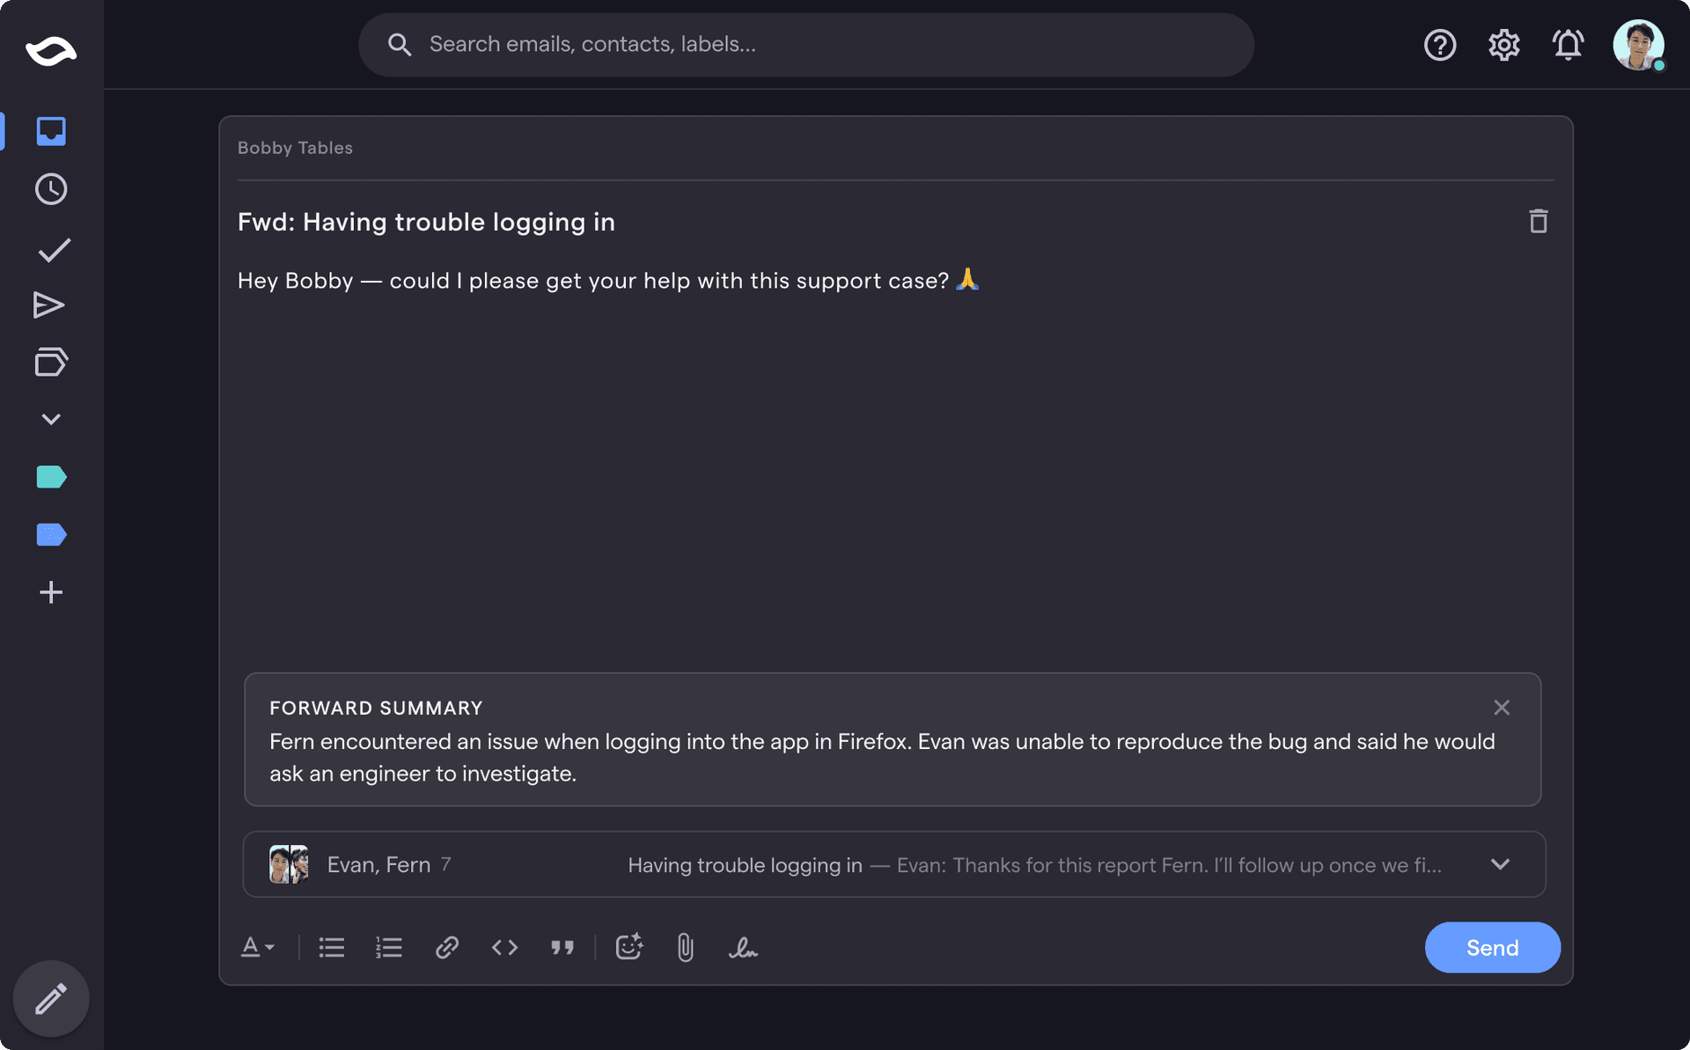Open the Inbox from the sidebar
Image resolution: width=1690 pixels, height=1050 pixels.
point(50,131)
